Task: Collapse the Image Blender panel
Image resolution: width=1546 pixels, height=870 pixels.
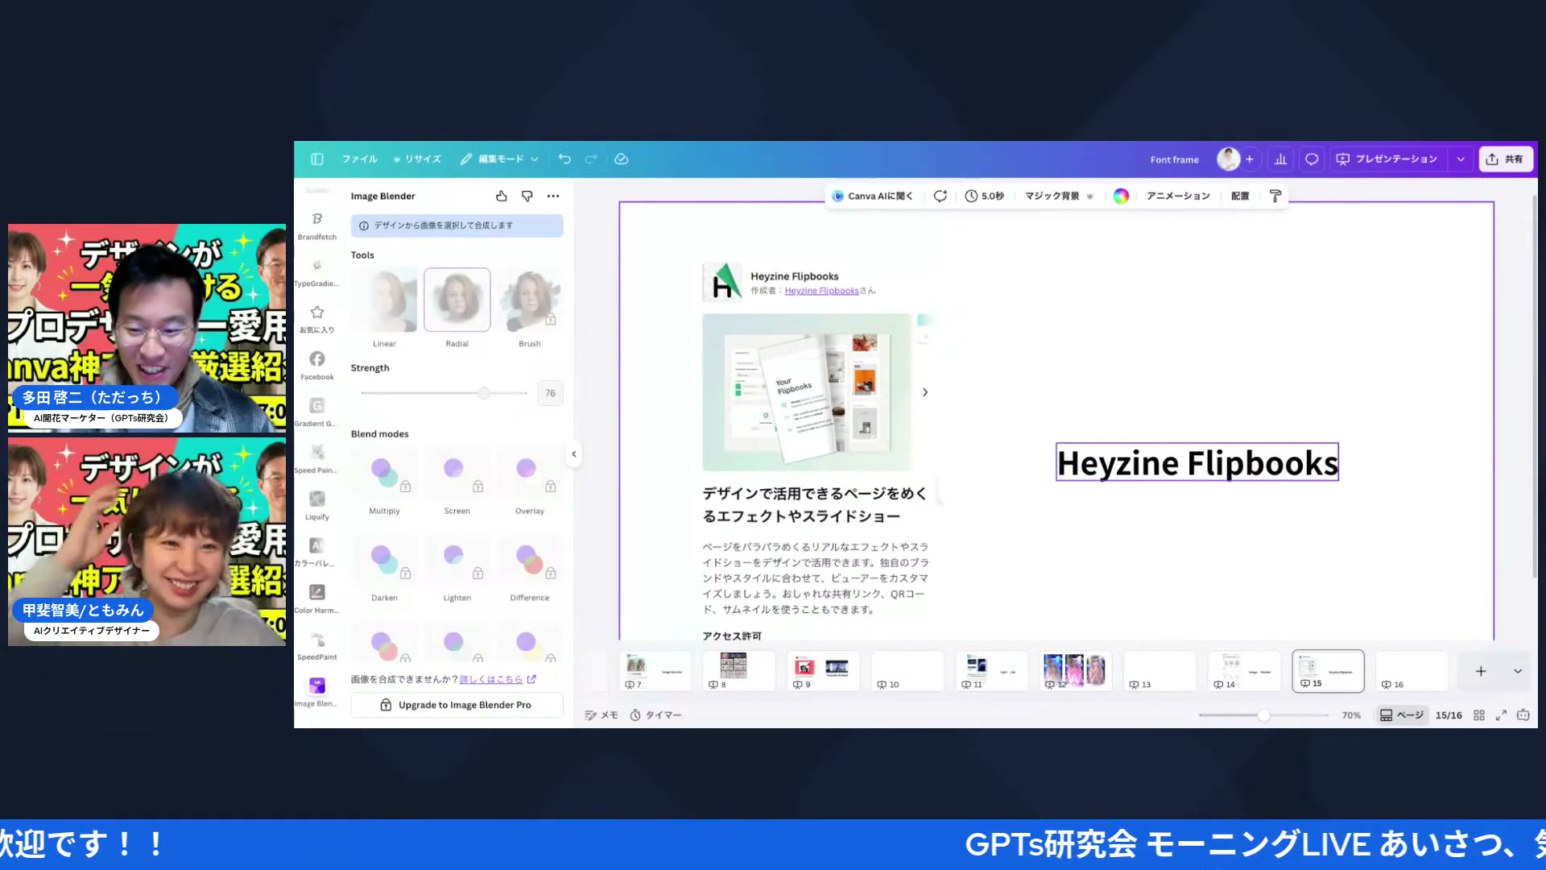Action: 574,454
